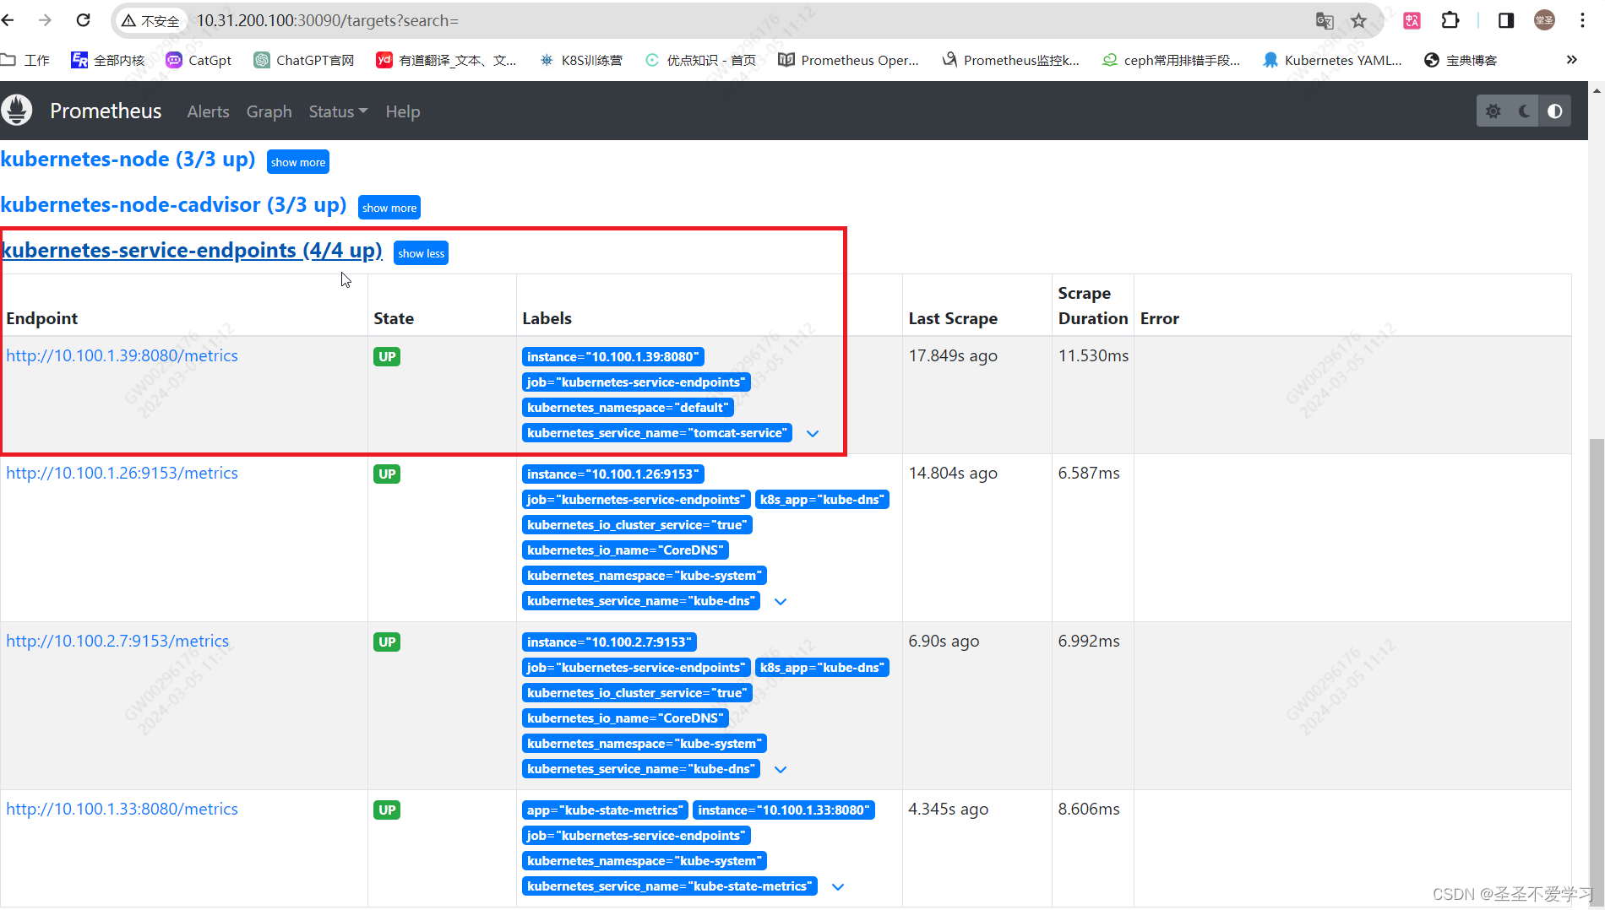
Task: Select the light theme gear toggle
Action: (x=1493, y=111)
